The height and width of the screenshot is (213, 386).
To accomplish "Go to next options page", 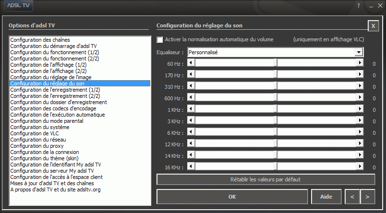I will tap(368, 197).
